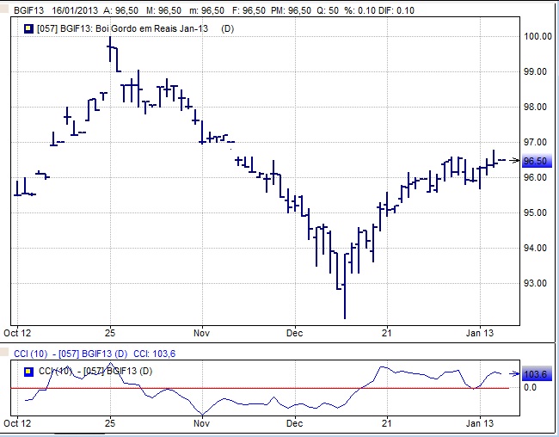Click the CCI (10) indicator header text

(x=33, y=354)
